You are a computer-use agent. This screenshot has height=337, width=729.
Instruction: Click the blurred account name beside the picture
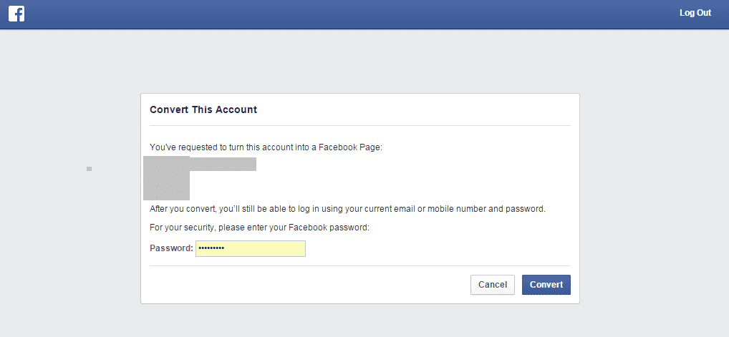pos(223,164)
